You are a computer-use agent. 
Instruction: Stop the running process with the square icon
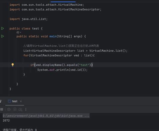click(2, 109)
